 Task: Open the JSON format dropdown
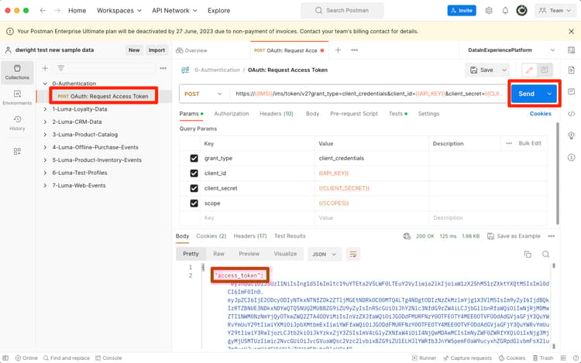coord(325,254)
